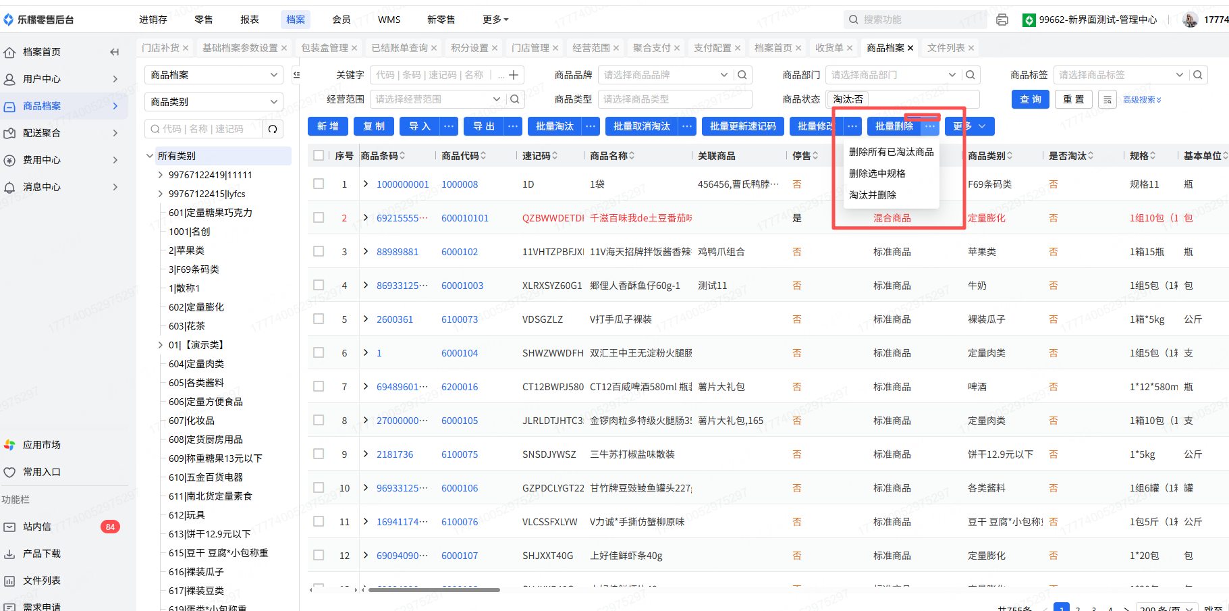Image resolution: width=1229 pixels, height=611 pixels.
Task: Click the search icon next to 商品品牌
Action: tap(742, 75)
